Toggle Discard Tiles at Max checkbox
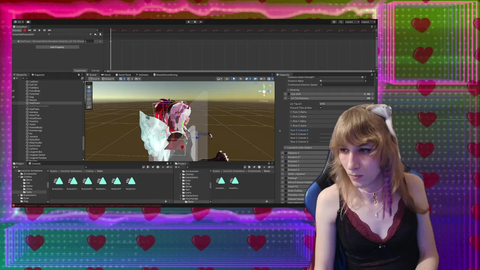 tap(320, 108)
